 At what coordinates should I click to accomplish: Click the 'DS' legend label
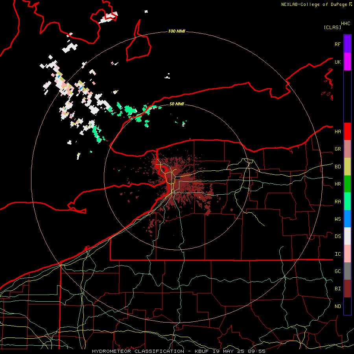coord(337,236)
